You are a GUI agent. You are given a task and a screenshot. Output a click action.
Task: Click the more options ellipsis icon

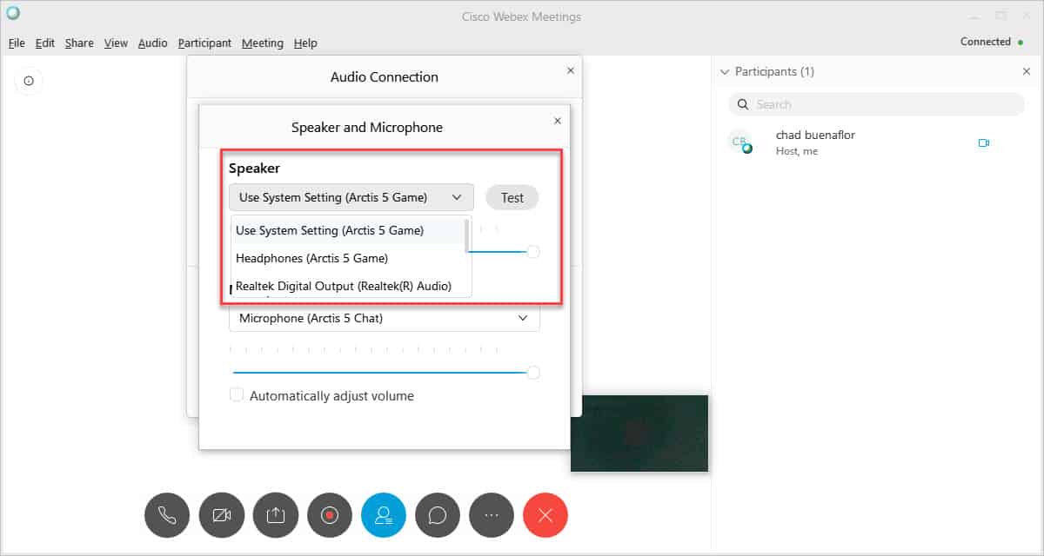[x=492, y=515]
